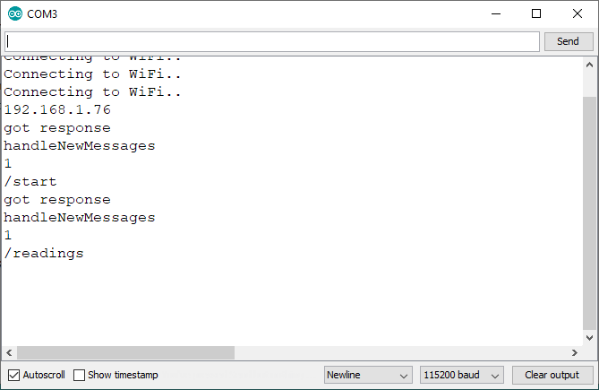Click the 192.168.1.76 IP address line

(x=57, y=110)
